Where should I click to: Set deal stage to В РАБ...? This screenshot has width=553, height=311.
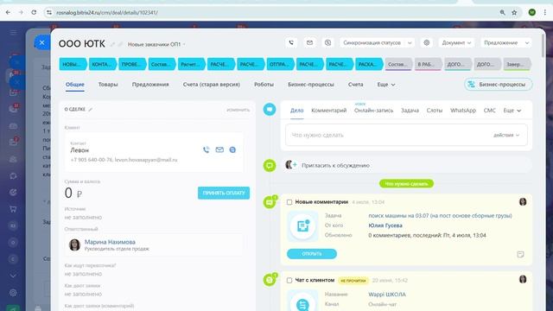[428, 64]
